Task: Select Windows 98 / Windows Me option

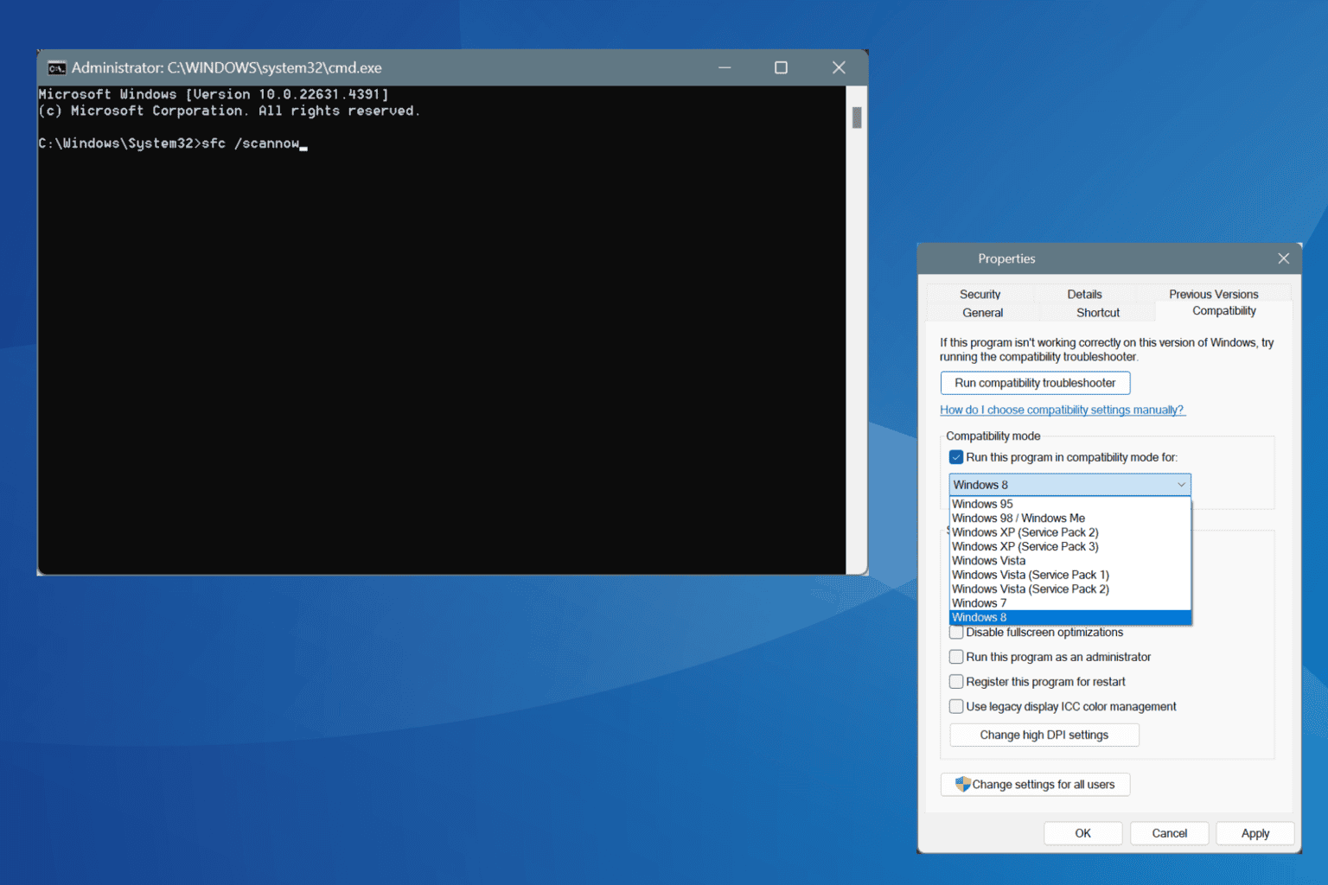Action: click(1069, 519)
